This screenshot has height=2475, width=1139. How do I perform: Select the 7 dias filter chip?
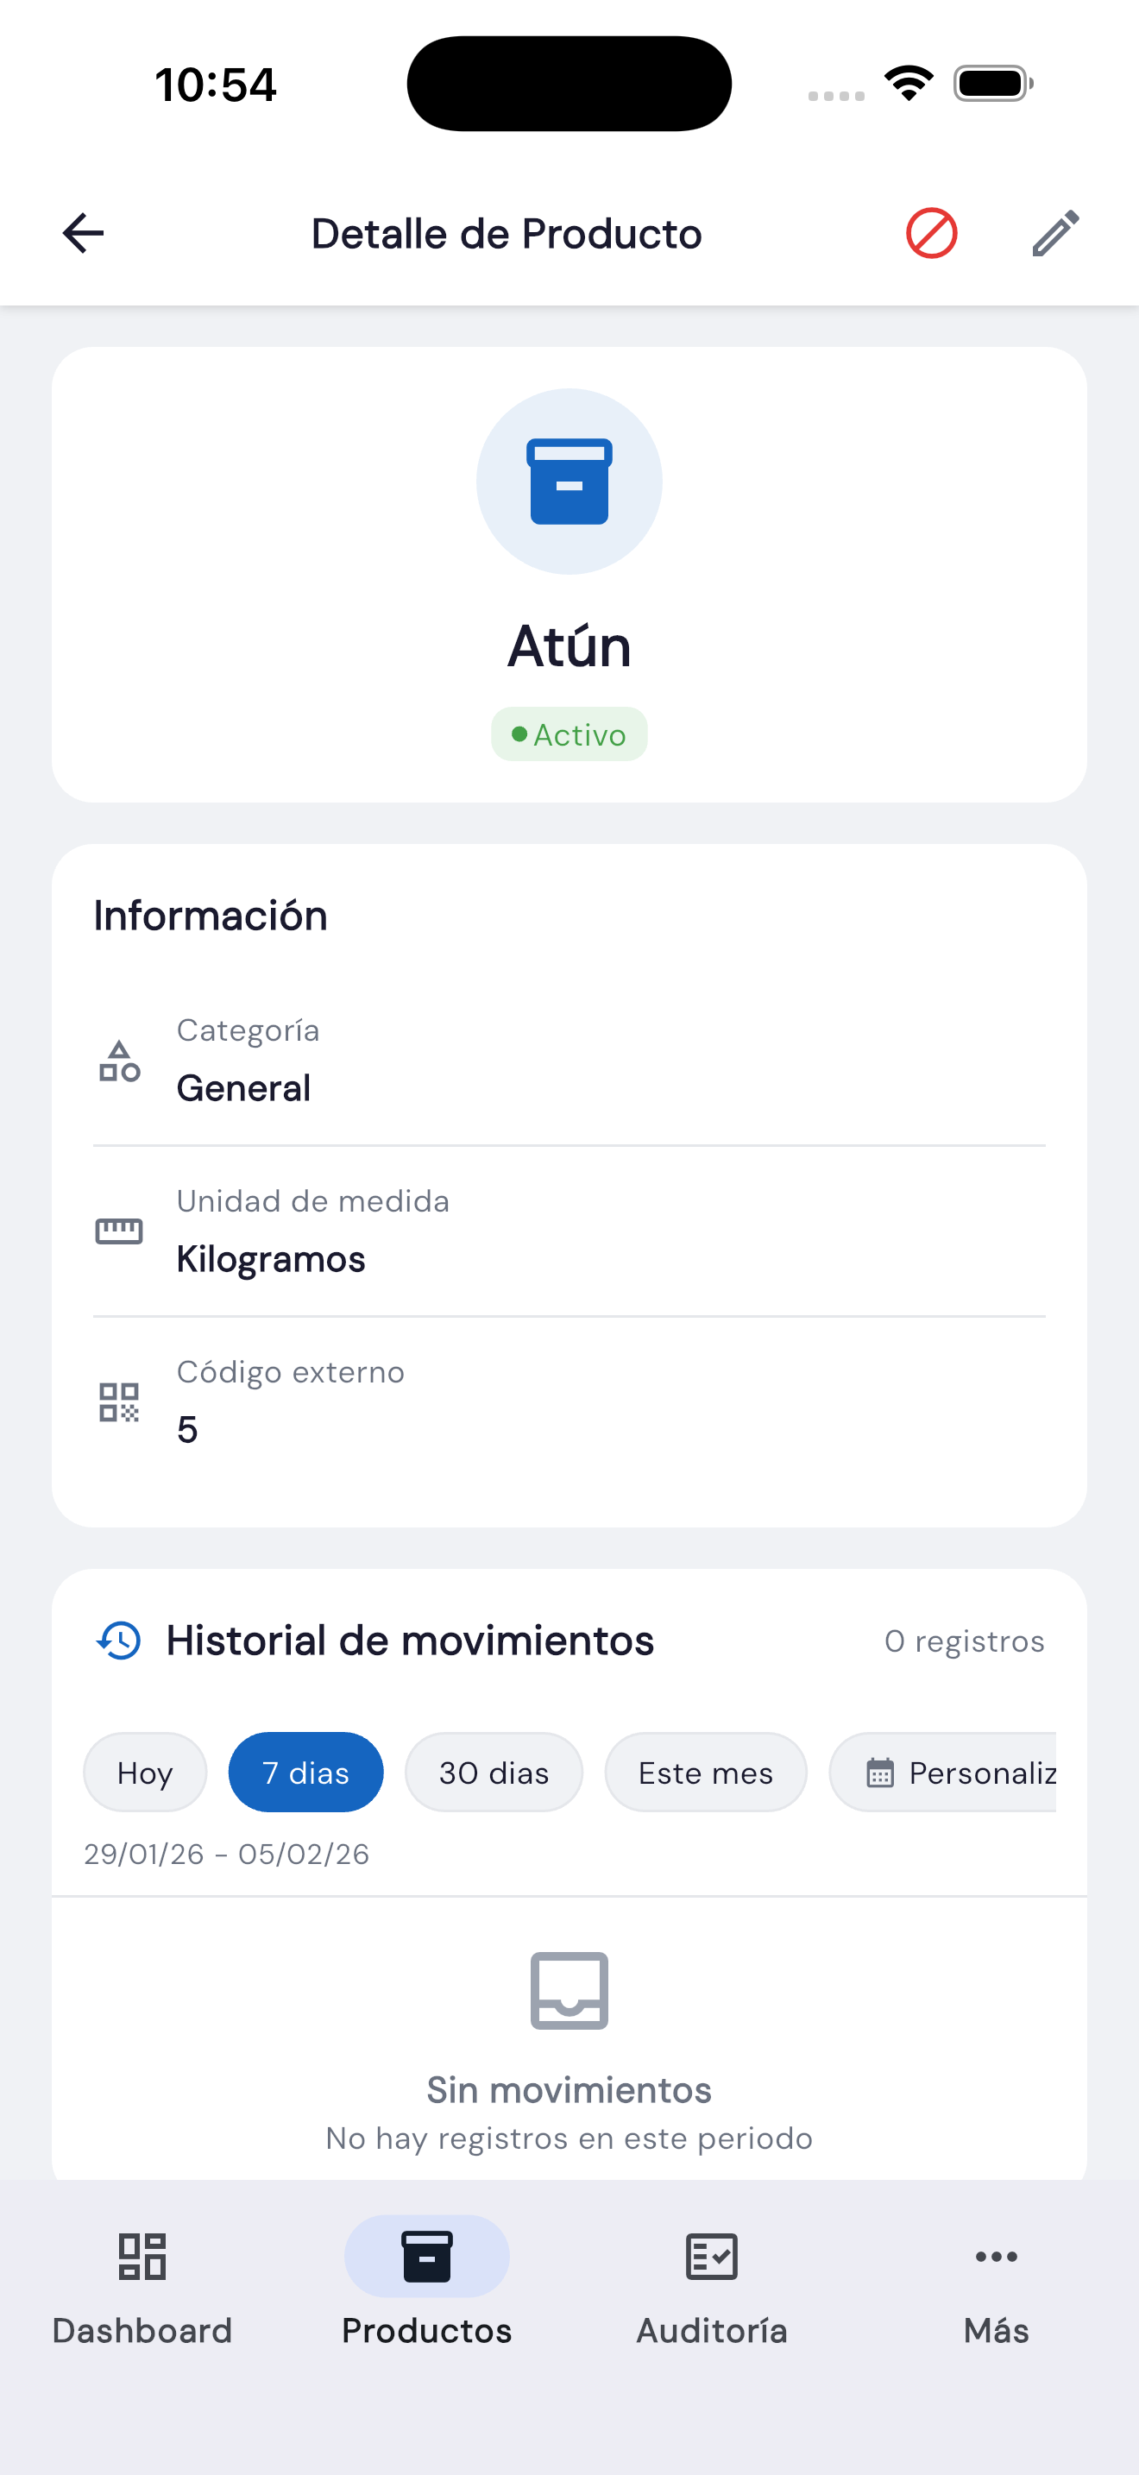coord(305,1773)
